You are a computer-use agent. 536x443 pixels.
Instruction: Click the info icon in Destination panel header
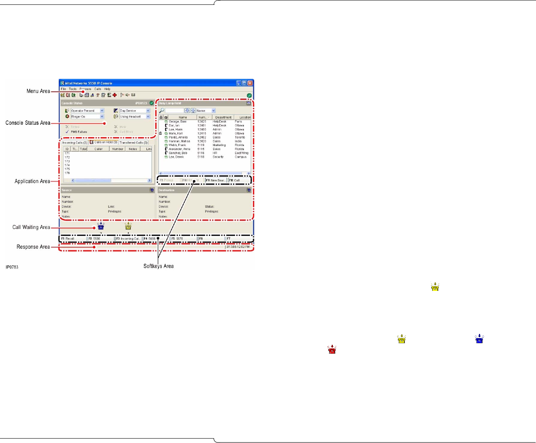249,190
